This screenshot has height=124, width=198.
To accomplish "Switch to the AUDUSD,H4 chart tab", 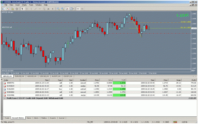I will 32,76.
